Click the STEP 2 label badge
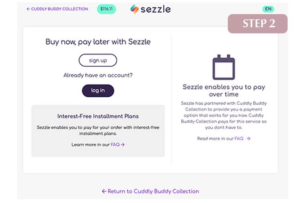Screen dimensions: 305x203 point(257,23)
